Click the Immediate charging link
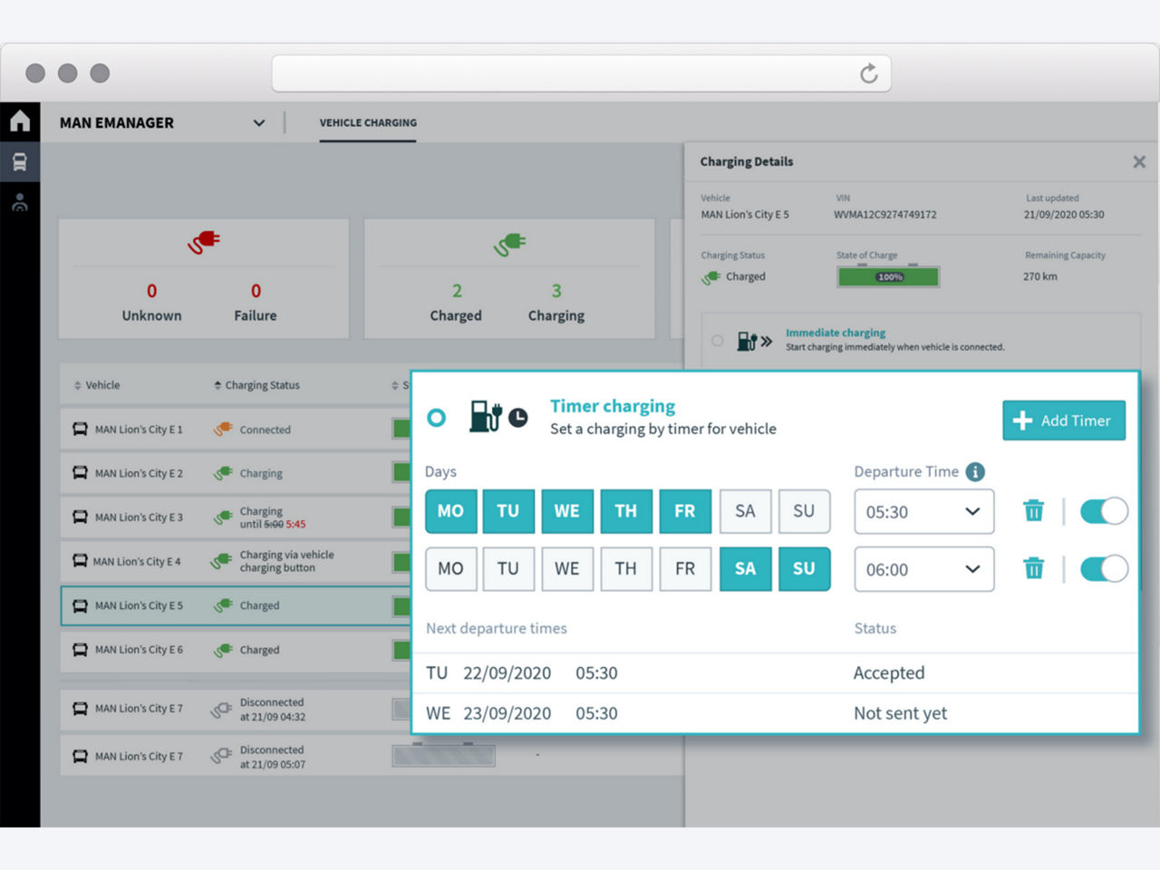1160x870 pixels. point(836,333)
